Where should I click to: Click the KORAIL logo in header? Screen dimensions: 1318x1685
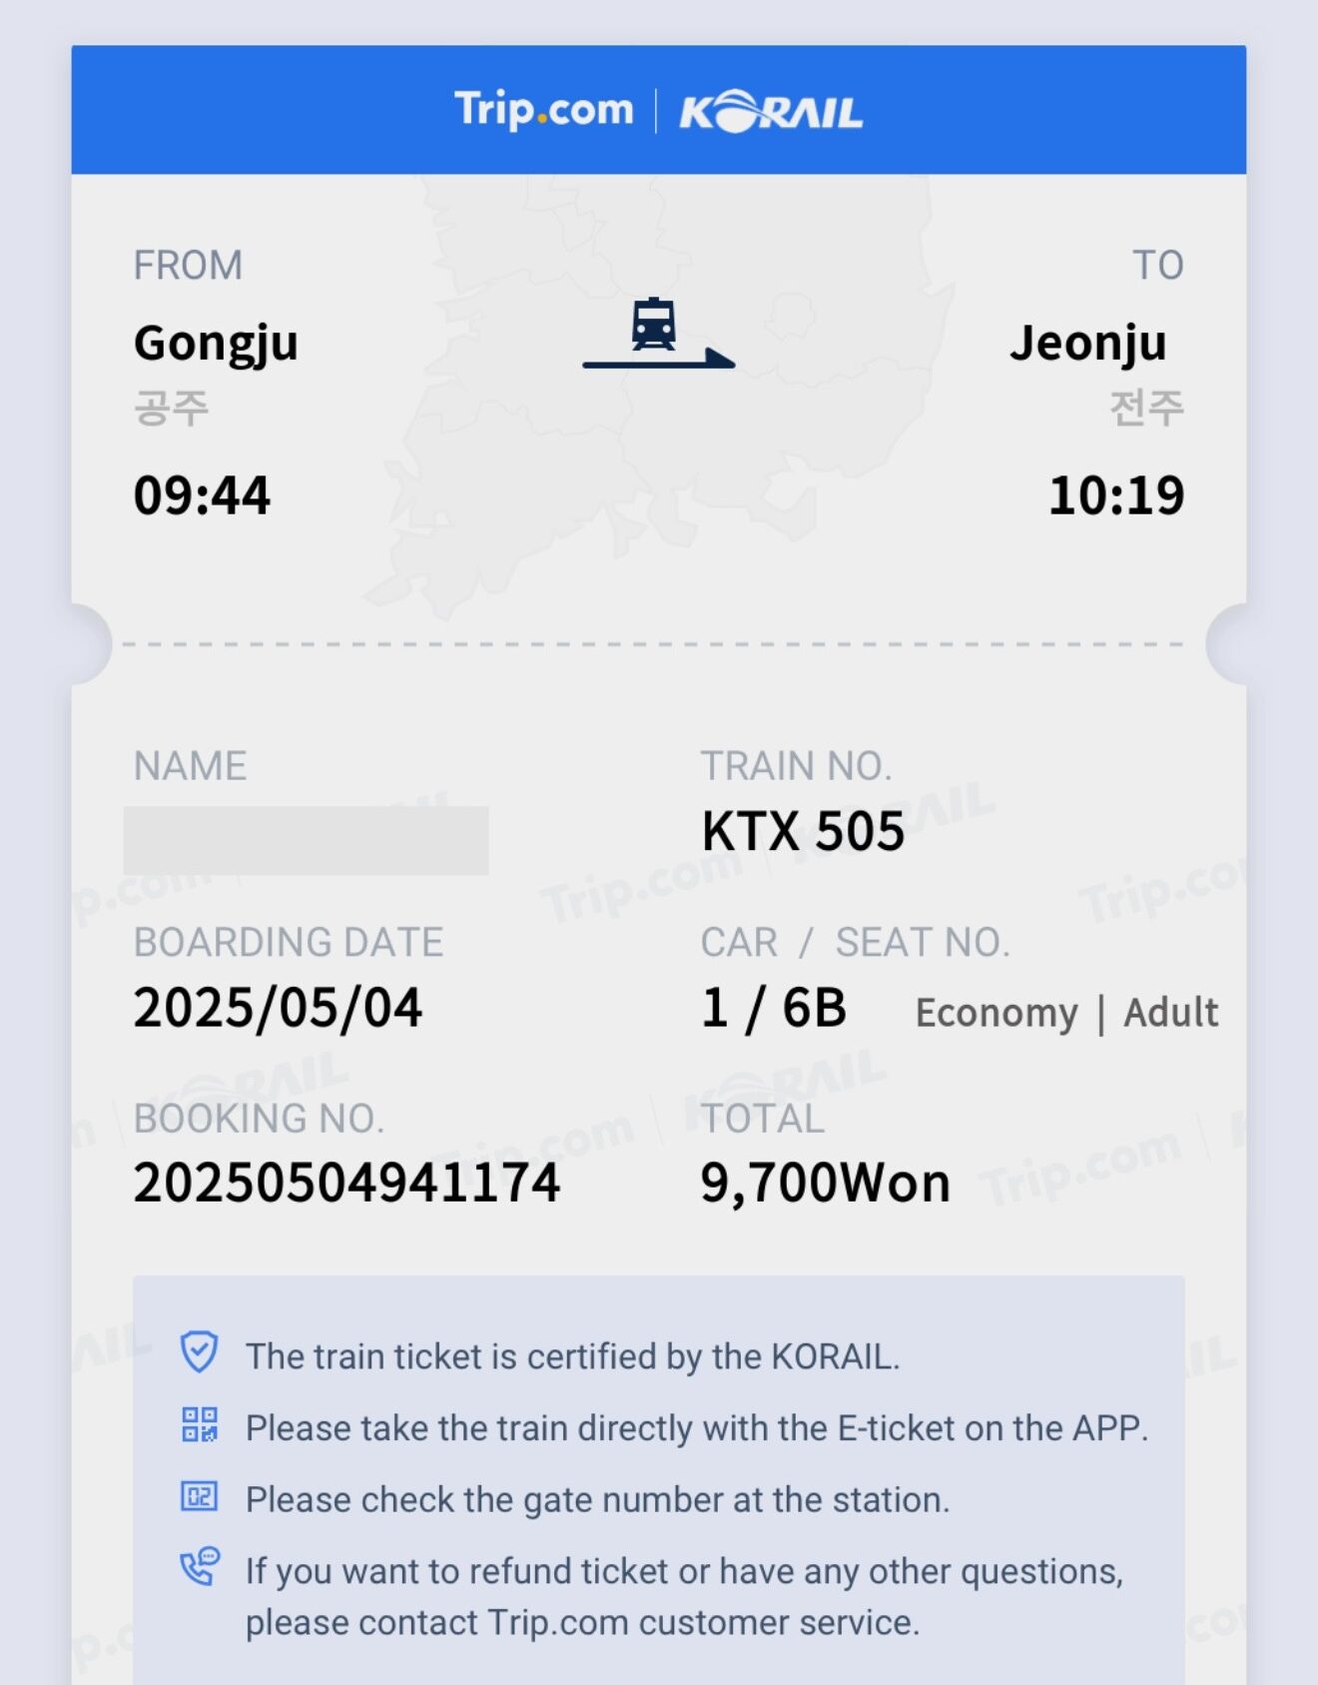click(771, 112)
